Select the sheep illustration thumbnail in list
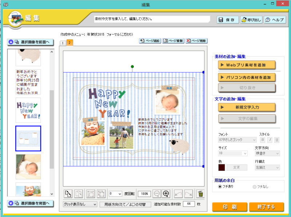Image resolution: width=291 pixels, height=217 pixels. click(x=28, y=57)
